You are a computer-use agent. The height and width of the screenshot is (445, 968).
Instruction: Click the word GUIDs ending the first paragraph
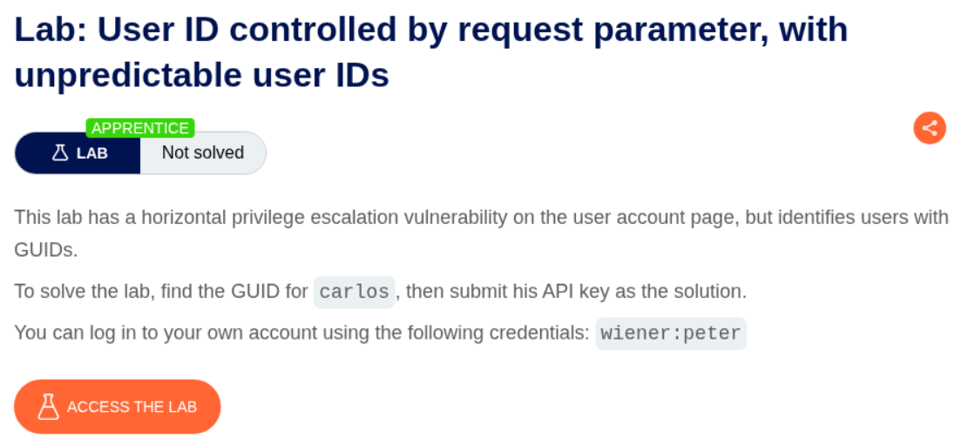click(44, 250)
